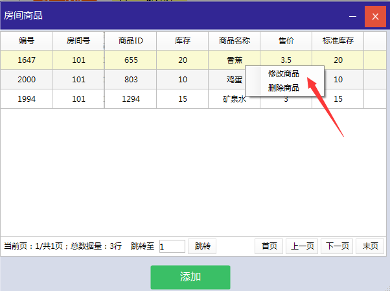Minimize the 房间商品 window
Image resolution: width=390 pixels, height=291 pixels.
353,16
